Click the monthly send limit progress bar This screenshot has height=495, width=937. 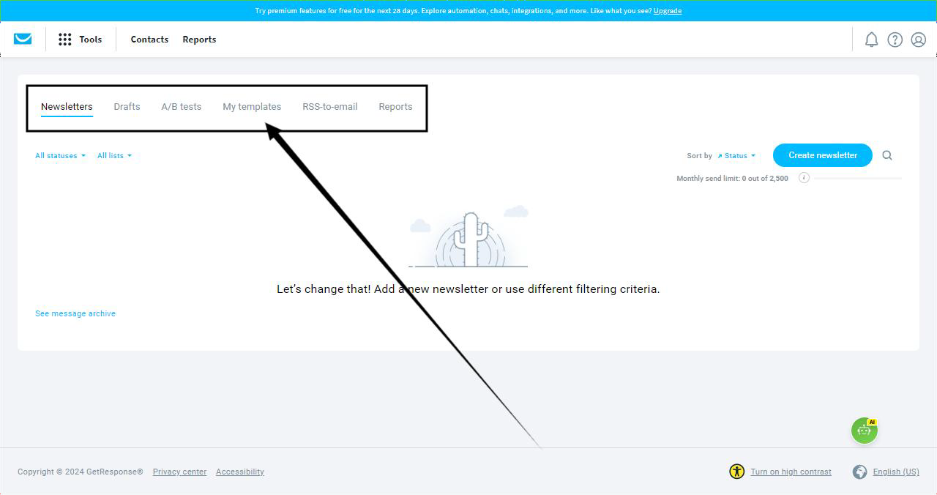pyautogui.click(x=857, y=178)
